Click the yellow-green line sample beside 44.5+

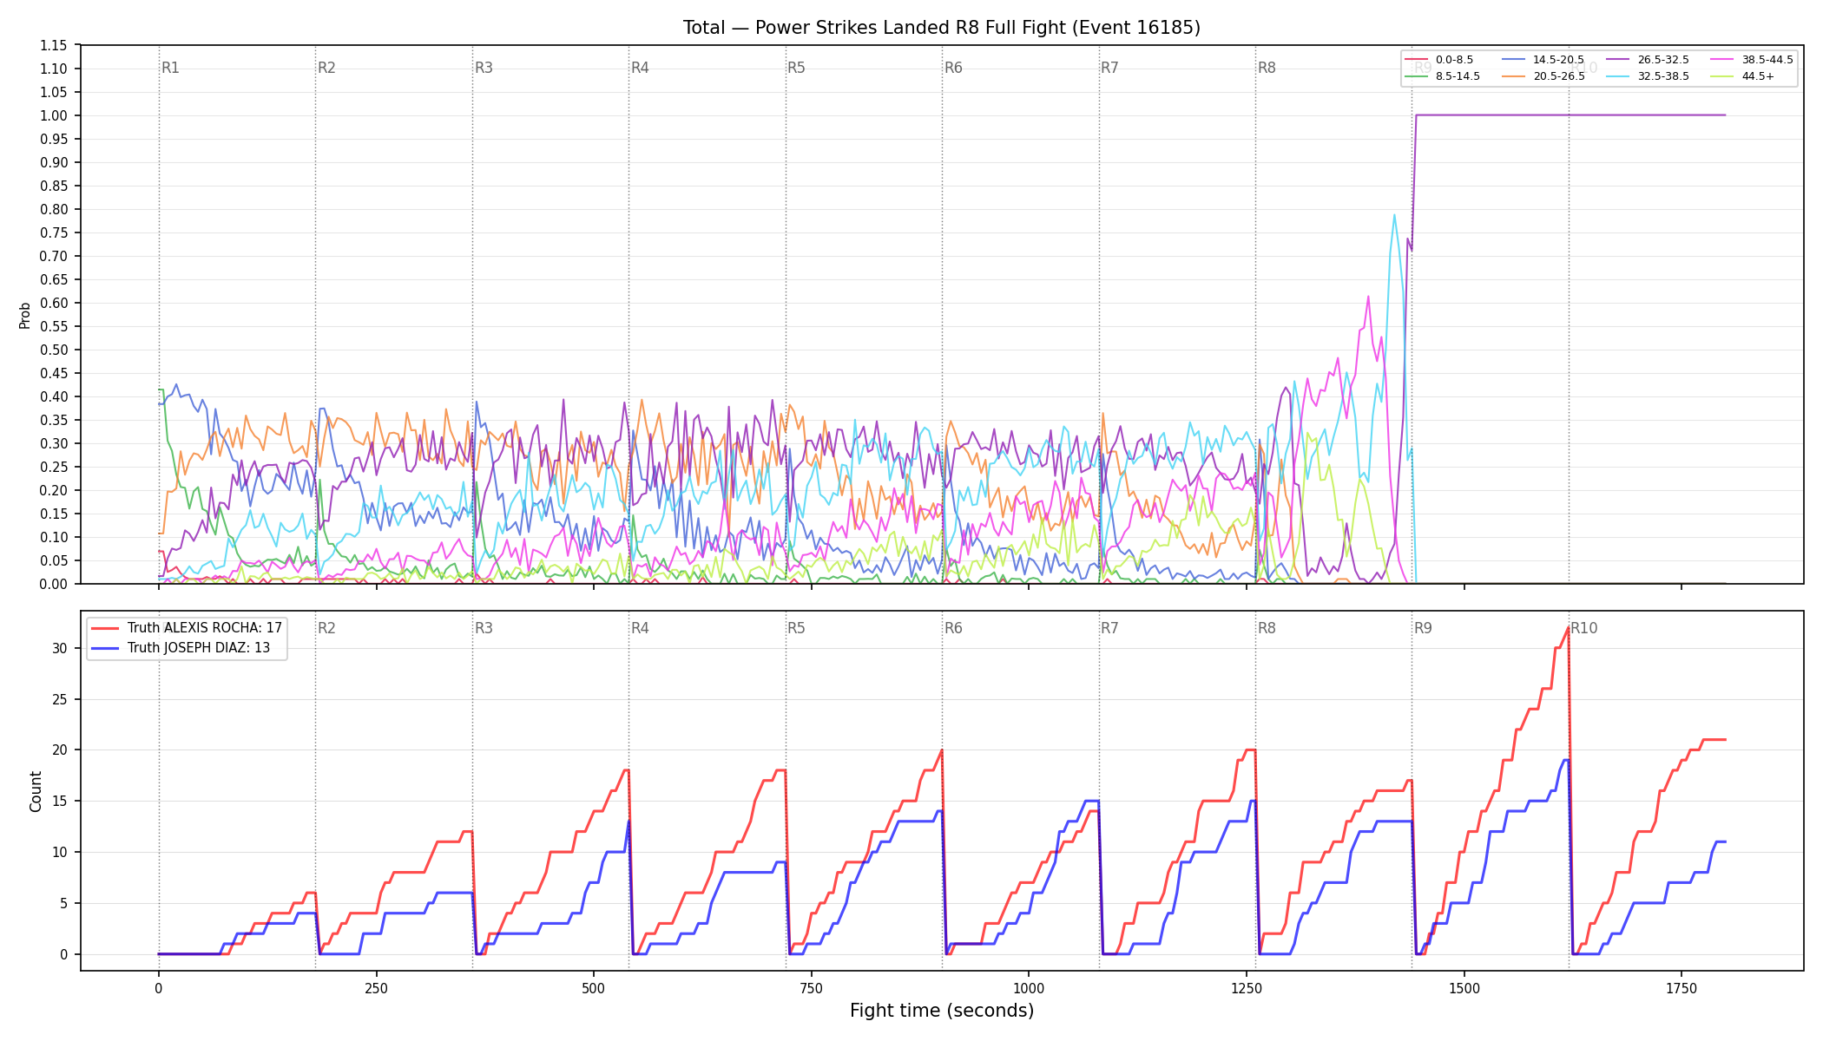point(1721,76)
